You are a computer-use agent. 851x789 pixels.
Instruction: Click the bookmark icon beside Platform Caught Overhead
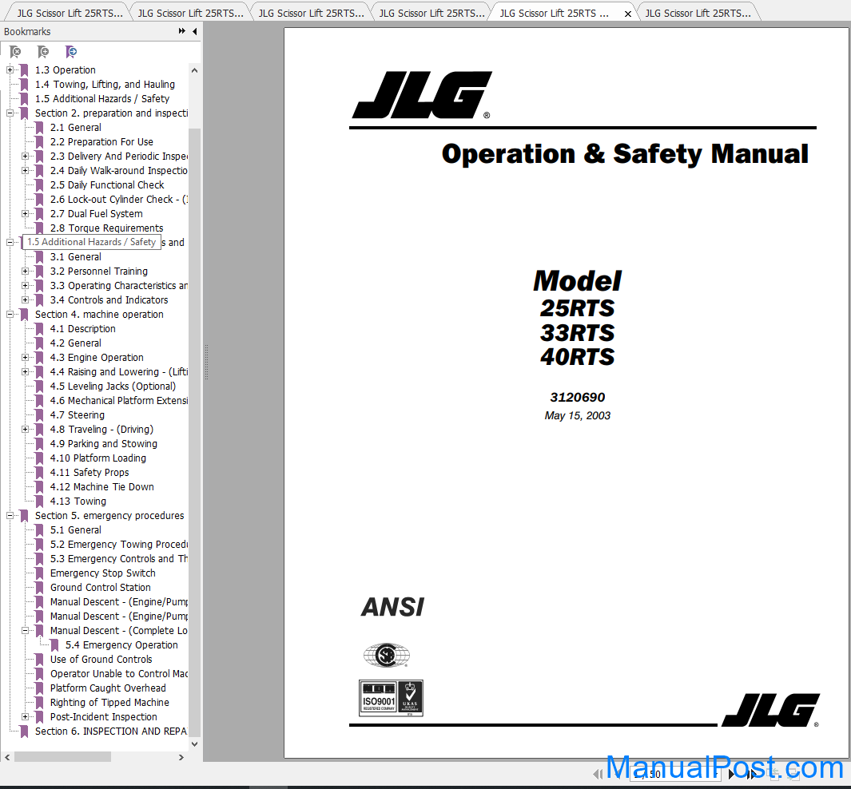(39, 688)
